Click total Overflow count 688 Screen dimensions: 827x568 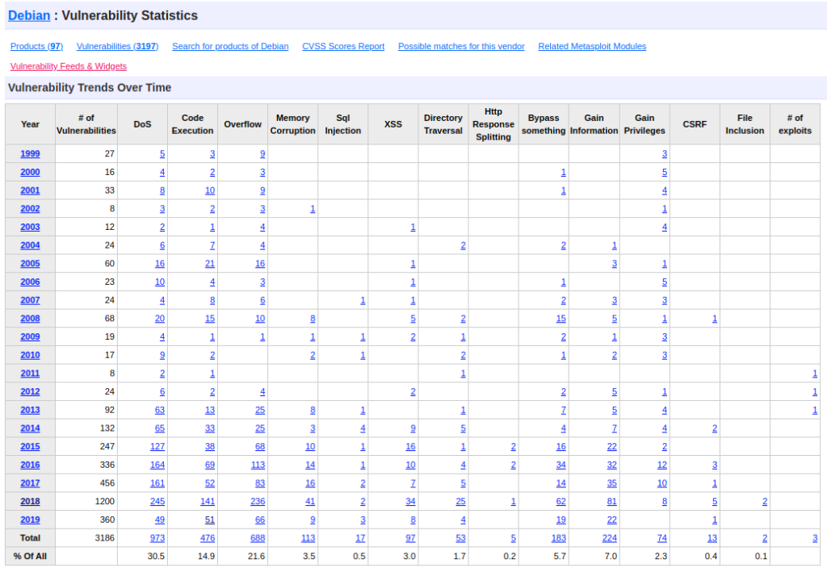257,538
